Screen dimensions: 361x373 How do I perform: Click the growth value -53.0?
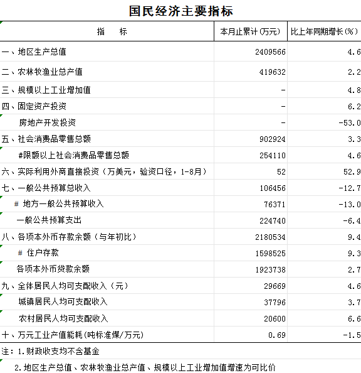click(350, 122)
